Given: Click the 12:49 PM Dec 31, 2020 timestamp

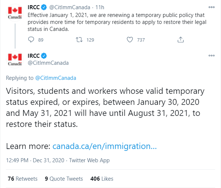Looking at the screenshot, I should [x=36, y=160].
